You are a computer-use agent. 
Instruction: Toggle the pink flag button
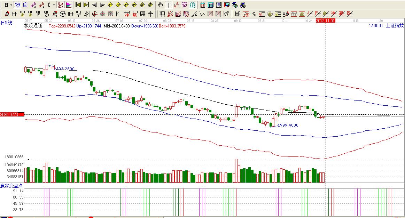click(x=69, y=5)
